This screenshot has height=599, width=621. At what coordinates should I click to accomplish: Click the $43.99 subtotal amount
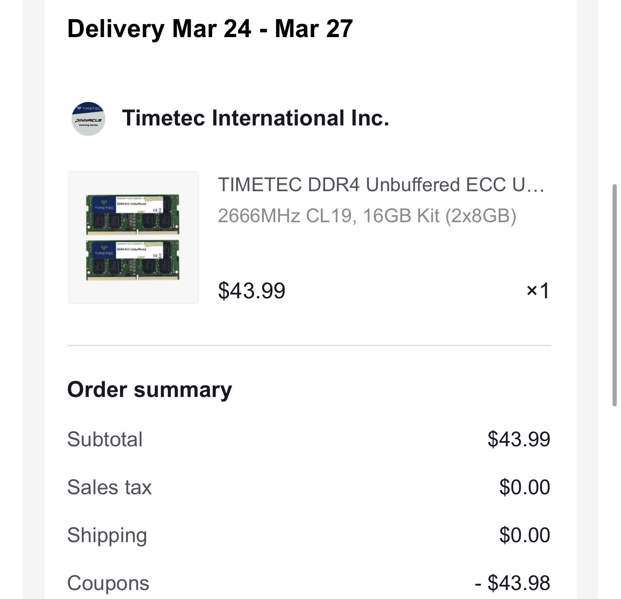pyautogui.click(x=518, y=439)
